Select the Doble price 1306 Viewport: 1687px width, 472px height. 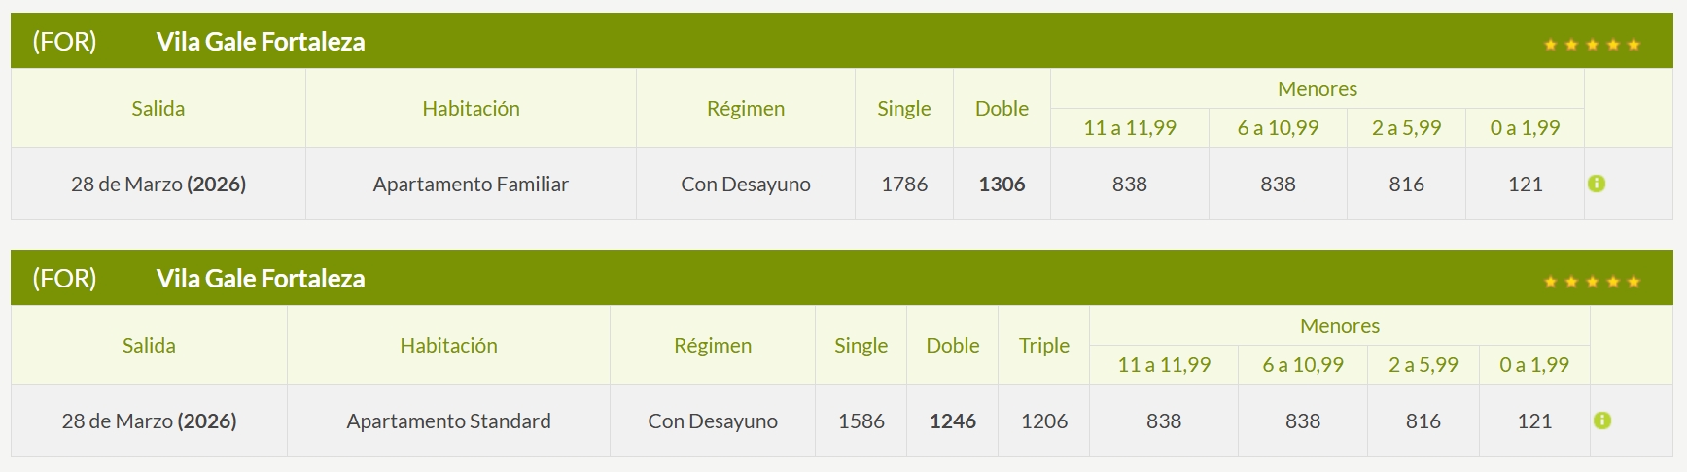(1002, 185)
